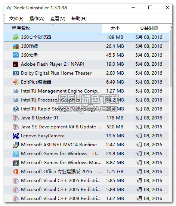This screenshot has width=176, height=206.
Task: Click the Lenovo EasyCamera icon
Action: pos(16,136)
